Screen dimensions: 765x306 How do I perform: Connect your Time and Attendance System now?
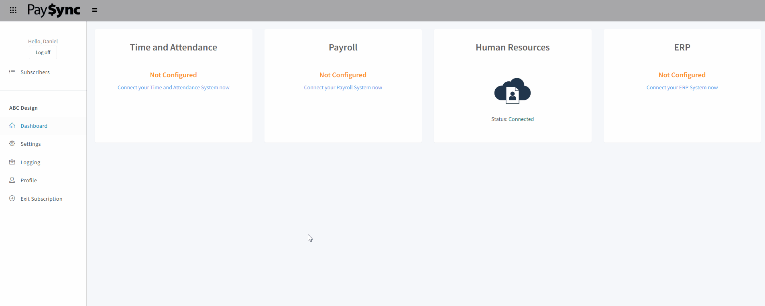pos(173,87)
